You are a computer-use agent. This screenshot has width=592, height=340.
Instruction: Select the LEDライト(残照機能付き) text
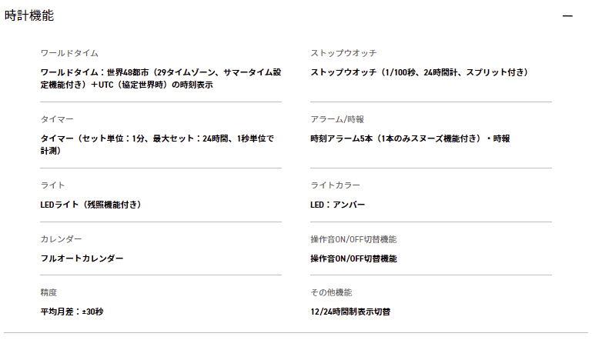tap(91, 205)
